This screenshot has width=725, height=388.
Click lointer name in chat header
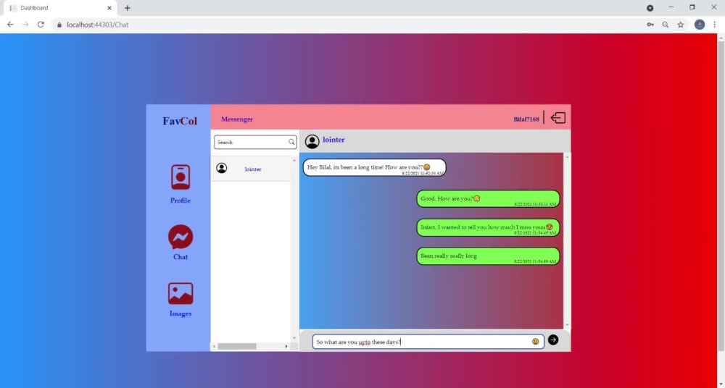click(x=333, y=140)
